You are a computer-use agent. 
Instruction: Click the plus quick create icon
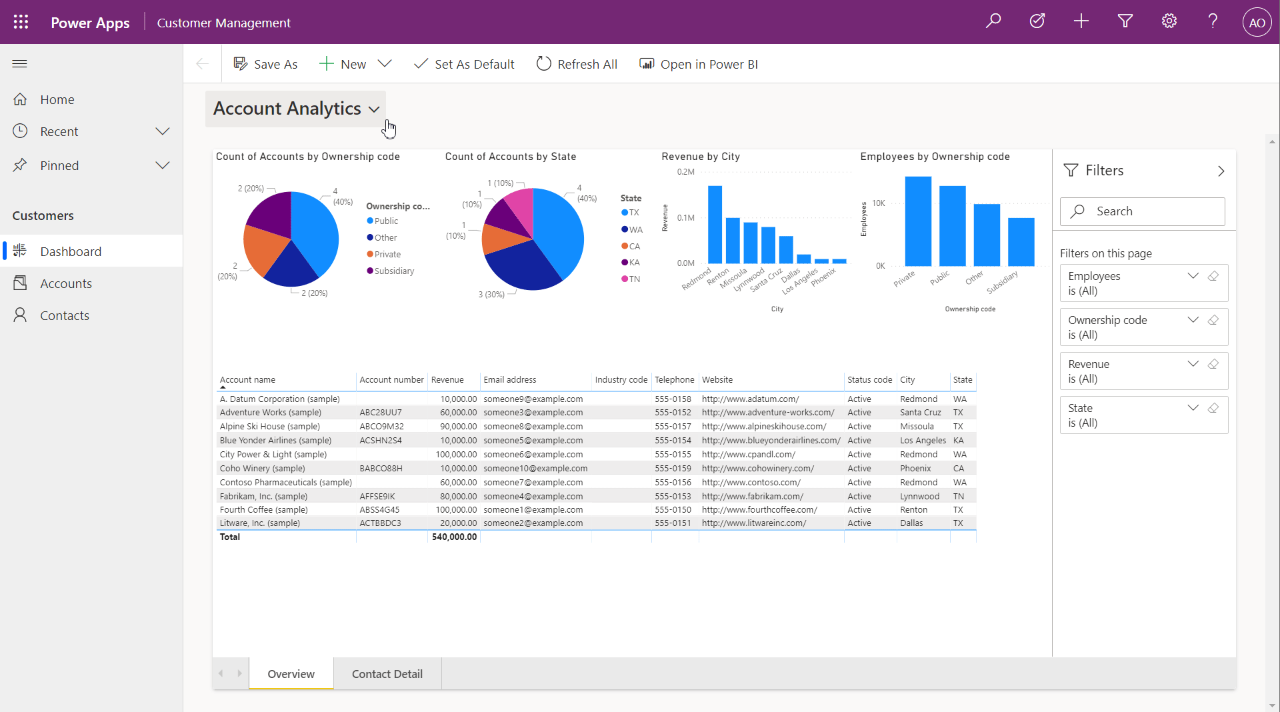point(1081,21)
